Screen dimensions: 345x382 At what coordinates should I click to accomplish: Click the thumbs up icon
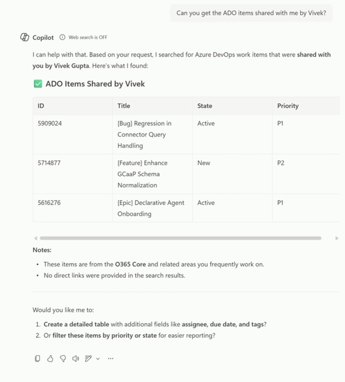(50, 358)
